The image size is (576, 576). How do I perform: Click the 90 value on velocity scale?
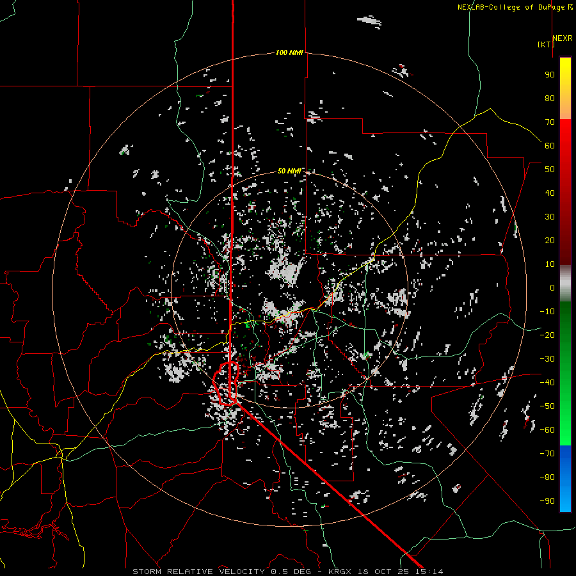(550, 75)
